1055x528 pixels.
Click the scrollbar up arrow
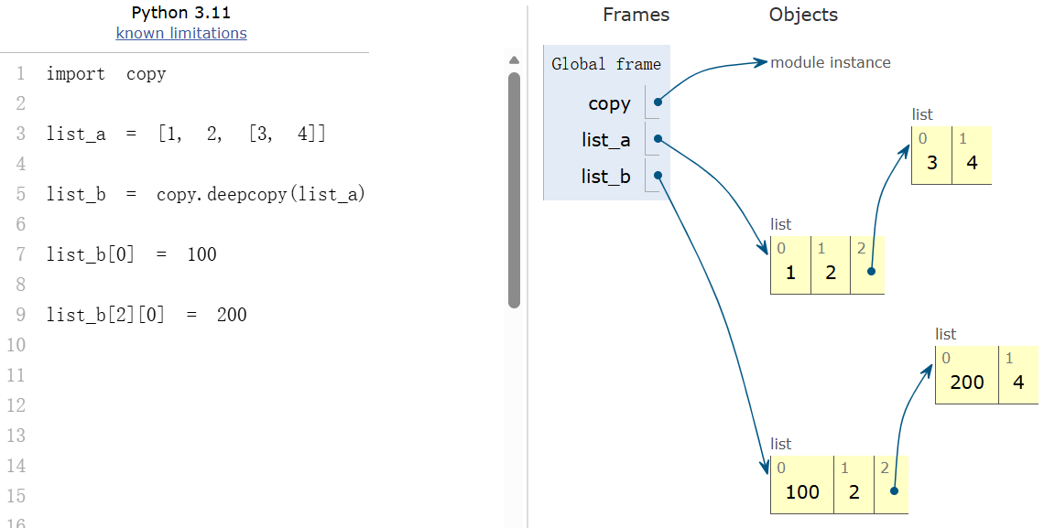pyautogui.click(x=514, y=60)
